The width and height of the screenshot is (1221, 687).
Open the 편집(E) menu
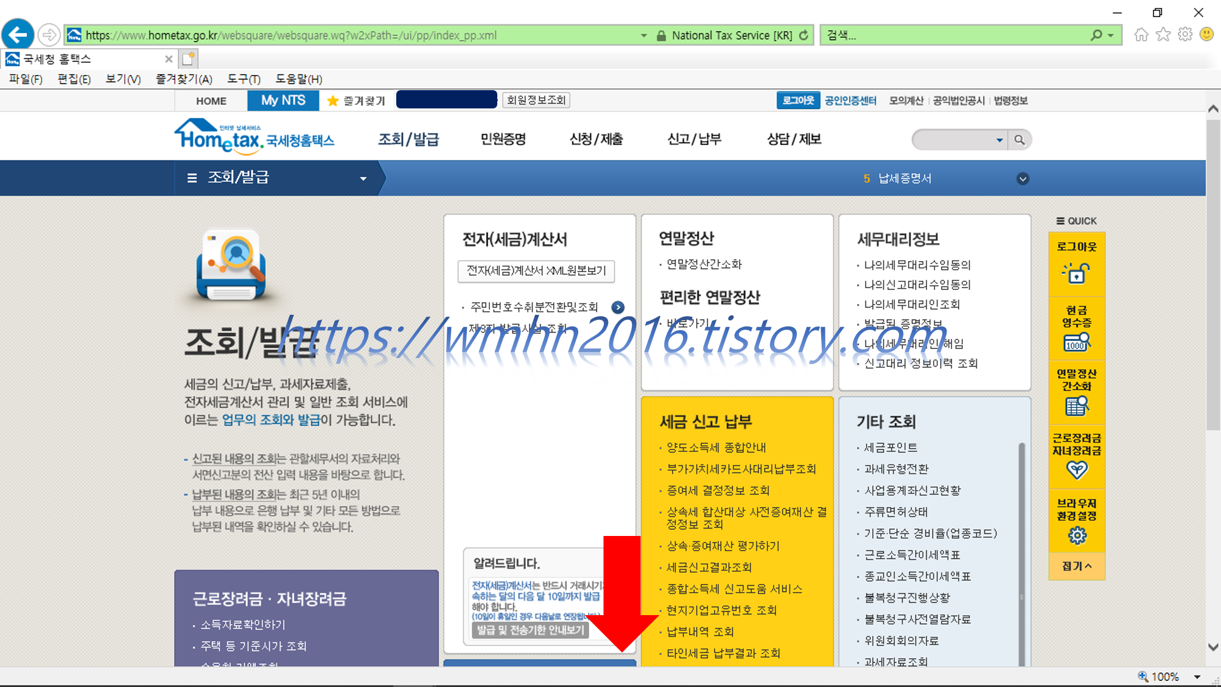coord(74,79)
